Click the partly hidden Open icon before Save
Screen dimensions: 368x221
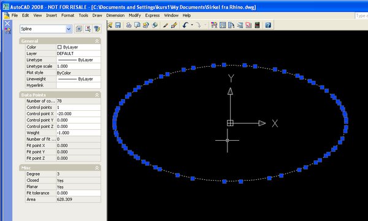point(110,25)
